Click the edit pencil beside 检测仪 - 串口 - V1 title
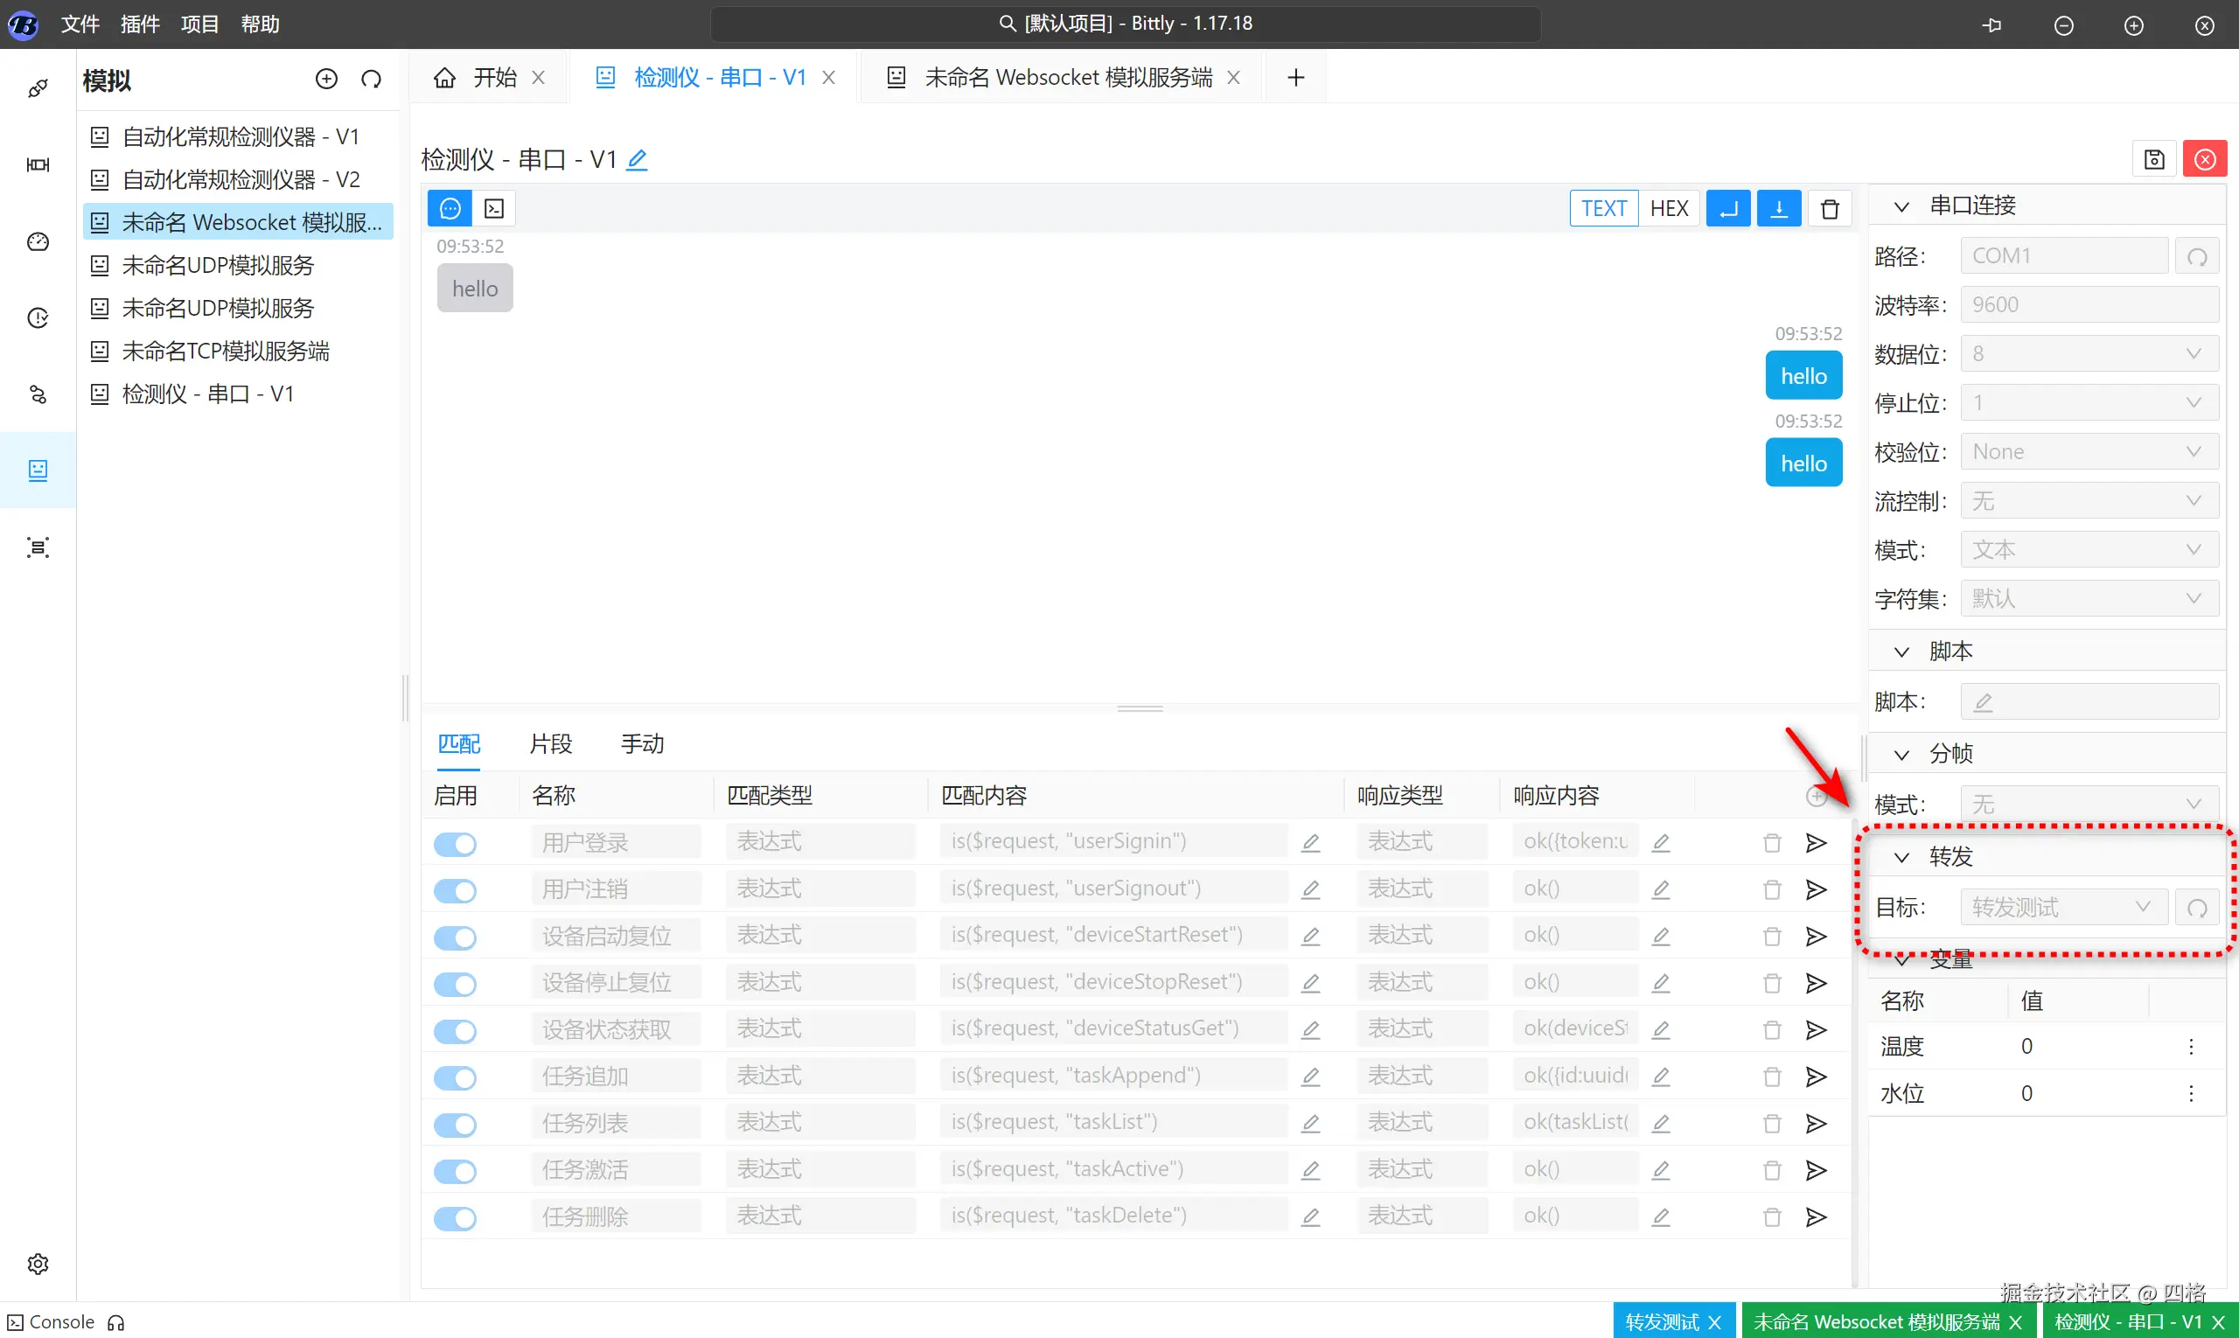The height and width of the screenshot is (1338, 2239). tap(637, 161)
